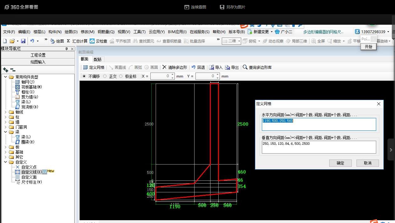Increase the Y offset value stepper
The height and width of the screenshot is (223, 395).
[x=218, y=75]
